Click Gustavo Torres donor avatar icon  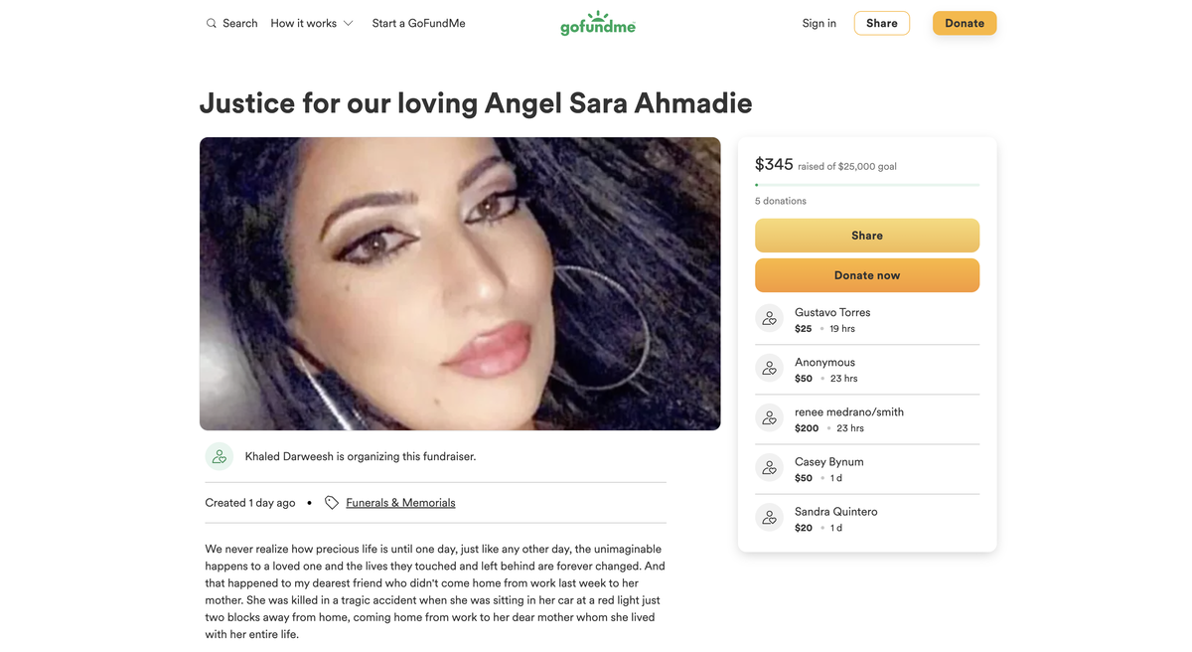pos(770,319)
